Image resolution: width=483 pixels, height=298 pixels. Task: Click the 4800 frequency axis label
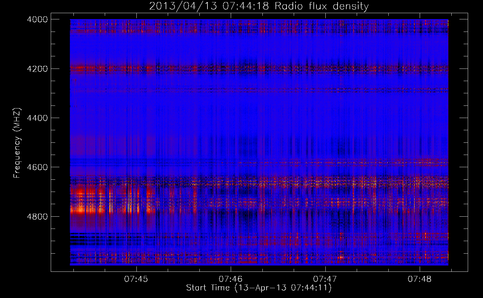point(37,216)
